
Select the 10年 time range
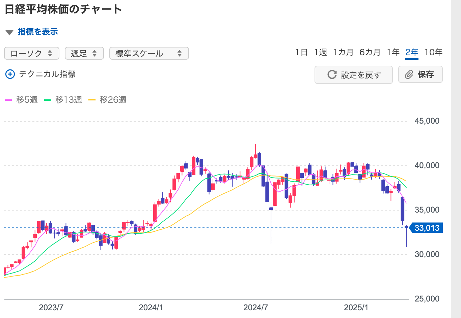coord(433,52)
